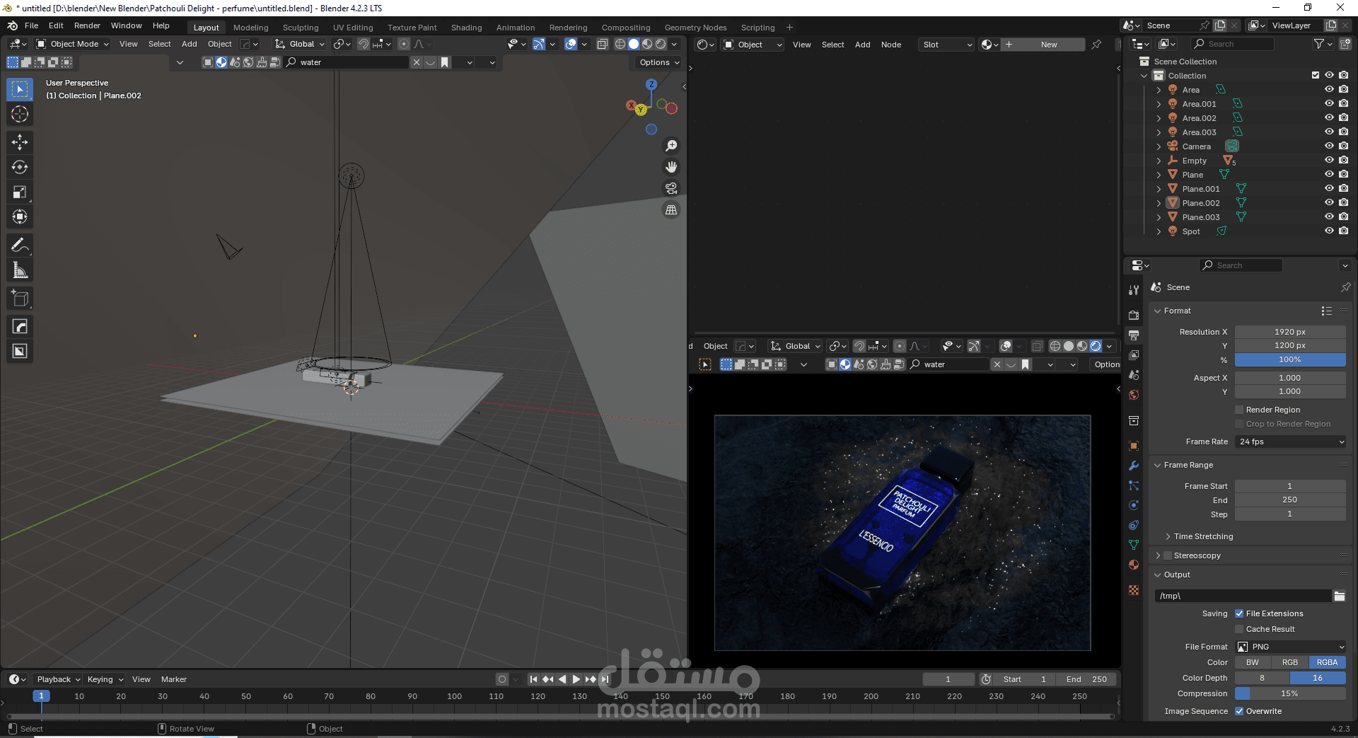1358x738 pixels.
Task: Hide the Camera object in outliner
Action: 1329,146
